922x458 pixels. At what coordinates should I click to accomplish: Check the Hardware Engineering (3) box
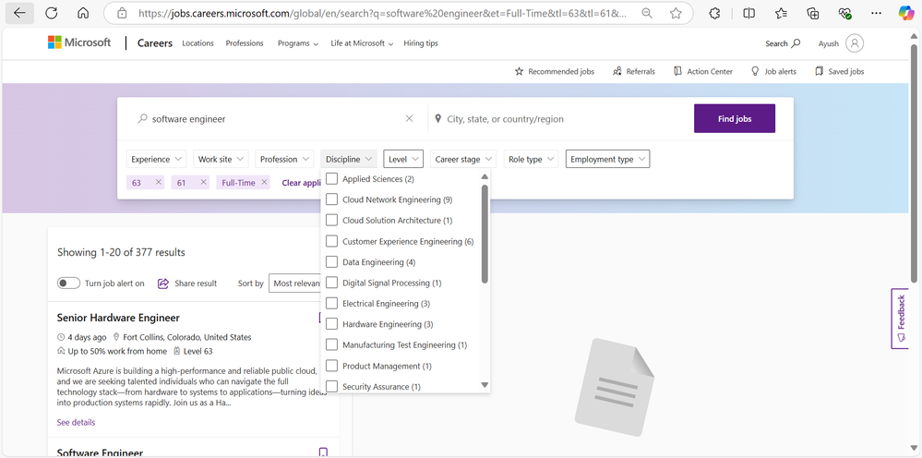[x=331, y=324]
